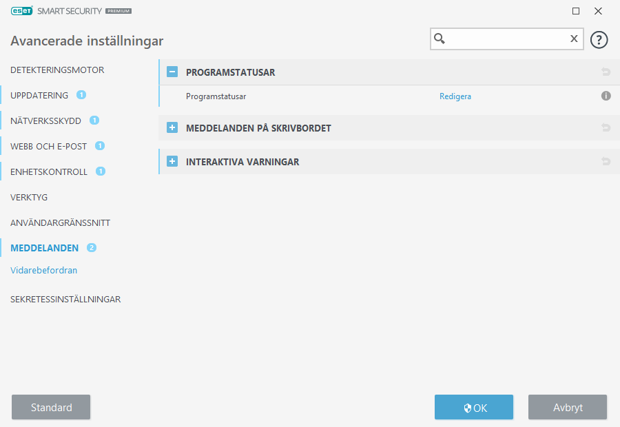The width and height of the screenshot is (620, 427).
Task: Open UPPDATERING settings category
Action: click(39, 95)
